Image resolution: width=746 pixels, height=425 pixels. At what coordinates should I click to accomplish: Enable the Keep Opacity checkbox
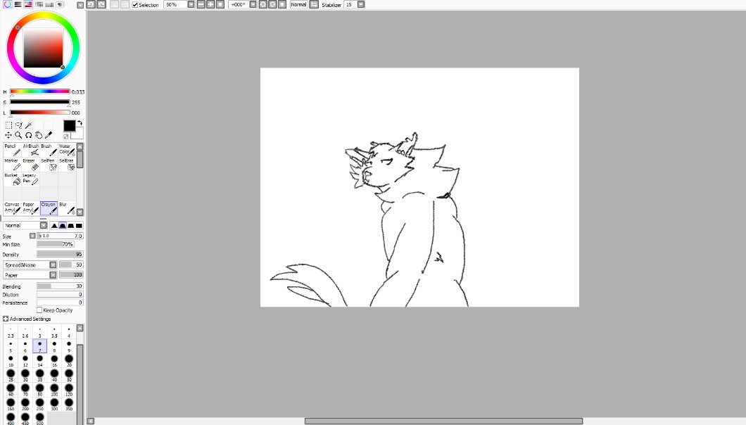click(39, 310)
